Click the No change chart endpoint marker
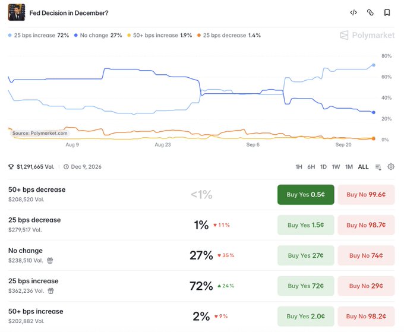Screen dimensions: 404x332 (374, 112)
